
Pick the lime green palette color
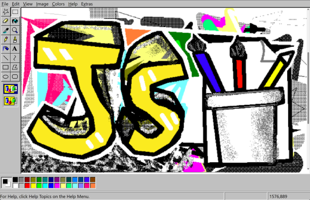[39, 186]
